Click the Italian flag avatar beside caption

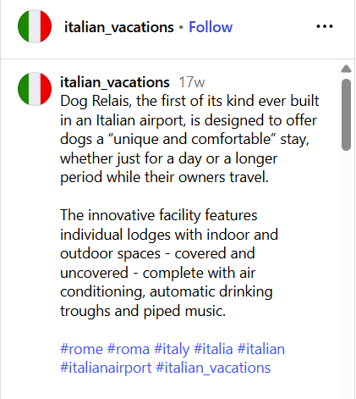(35, 89)
